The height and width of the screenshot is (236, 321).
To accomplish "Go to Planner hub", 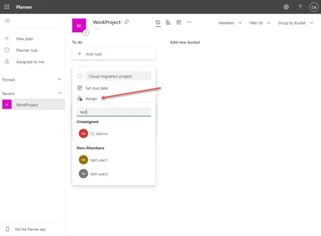I will pyautogui.click(x=27, y=50).
